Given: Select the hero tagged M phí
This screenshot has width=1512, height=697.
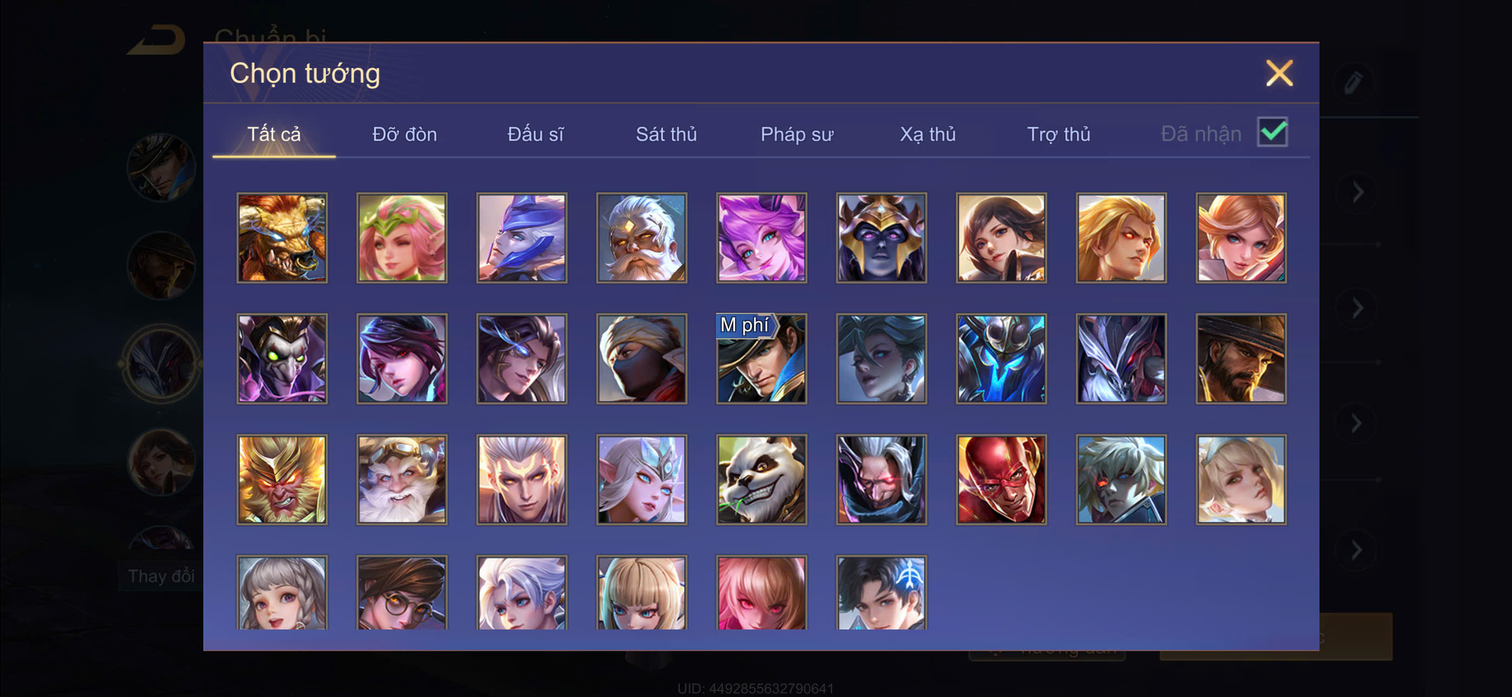Looking at the screenshot, I should (x=761, y=358).
